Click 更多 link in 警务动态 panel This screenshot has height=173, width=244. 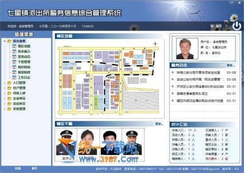click(231, 65)
